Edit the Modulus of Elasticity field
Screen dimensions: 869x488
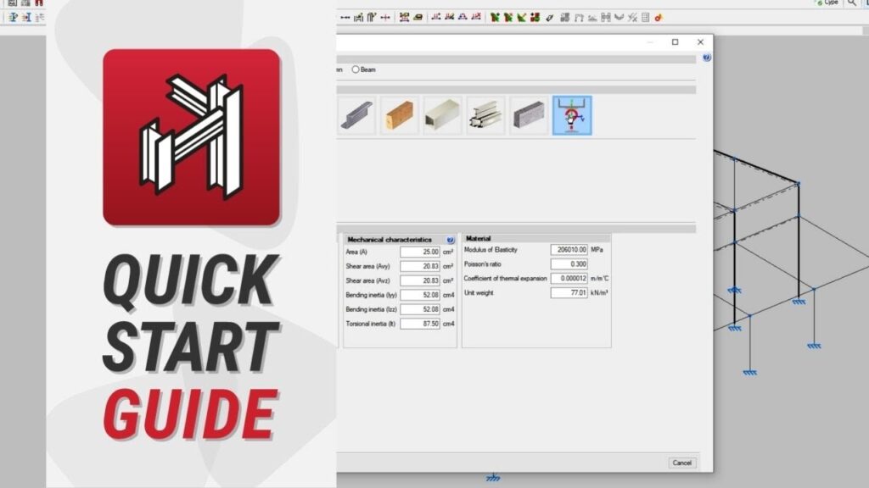click(569, 250)
